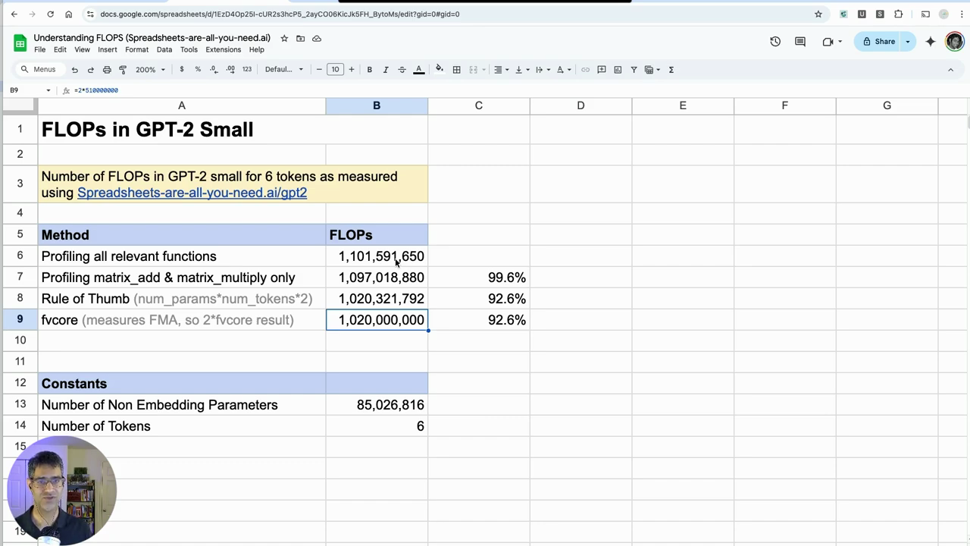Toggle italic formatting
The height and width of the screenshot is (546, 970).
[386, 69]
